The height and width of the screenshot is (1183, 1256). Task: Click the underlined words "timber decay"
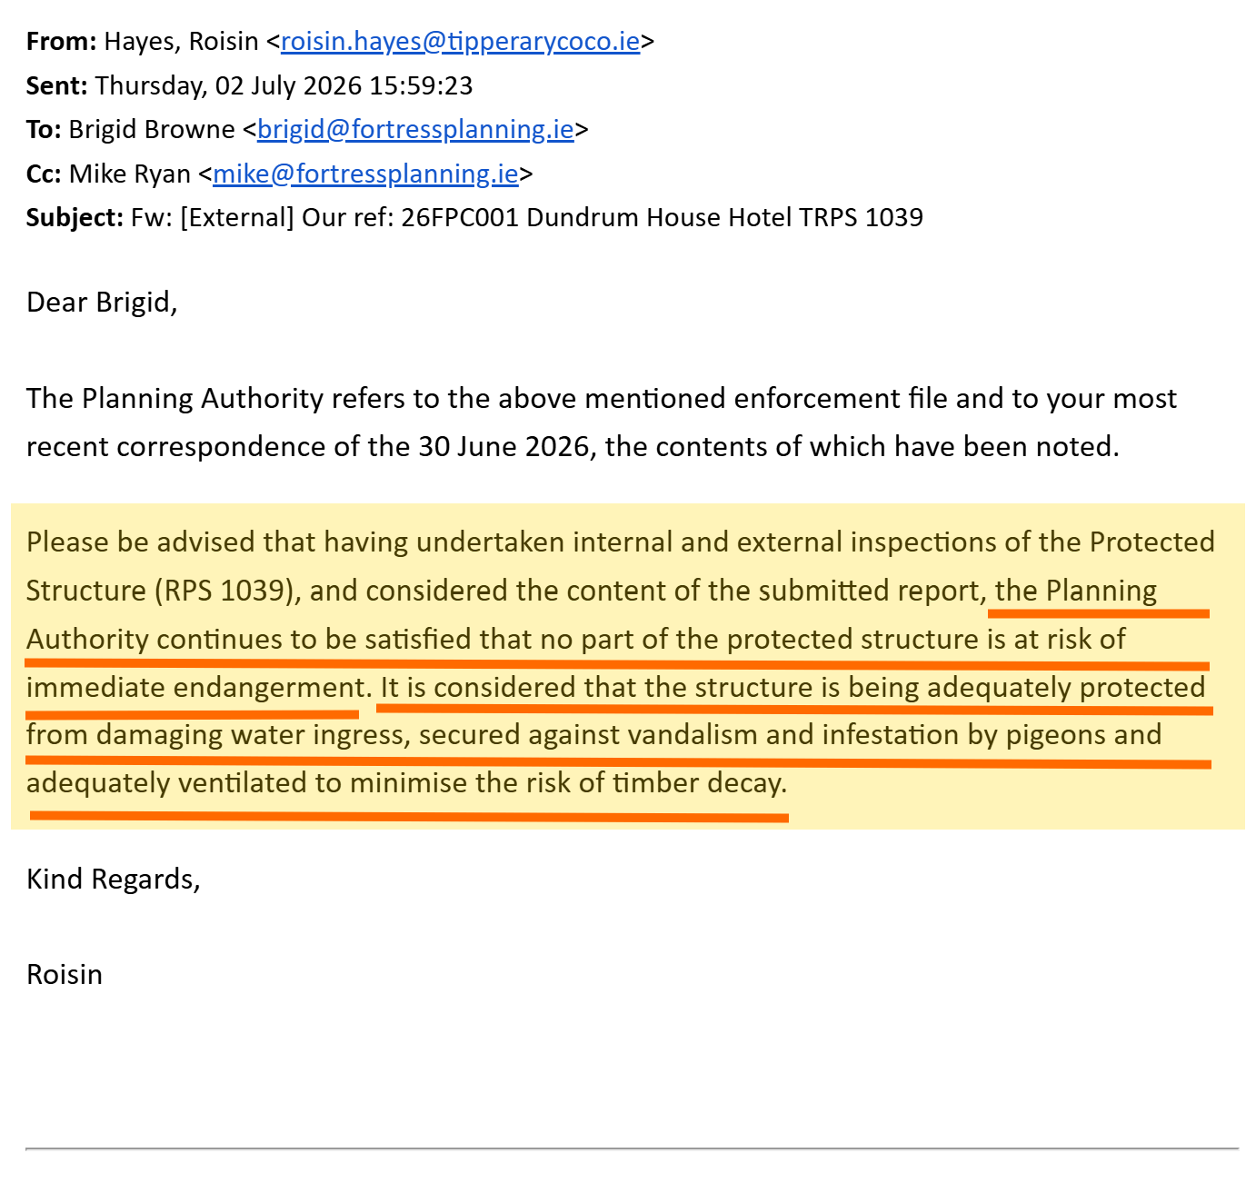tap(700, 783)
